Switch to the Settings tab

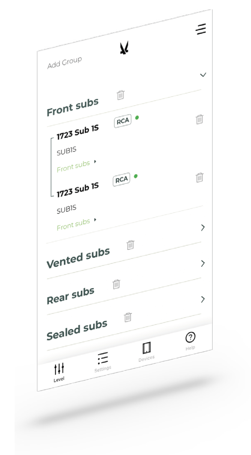coord(102,361)
